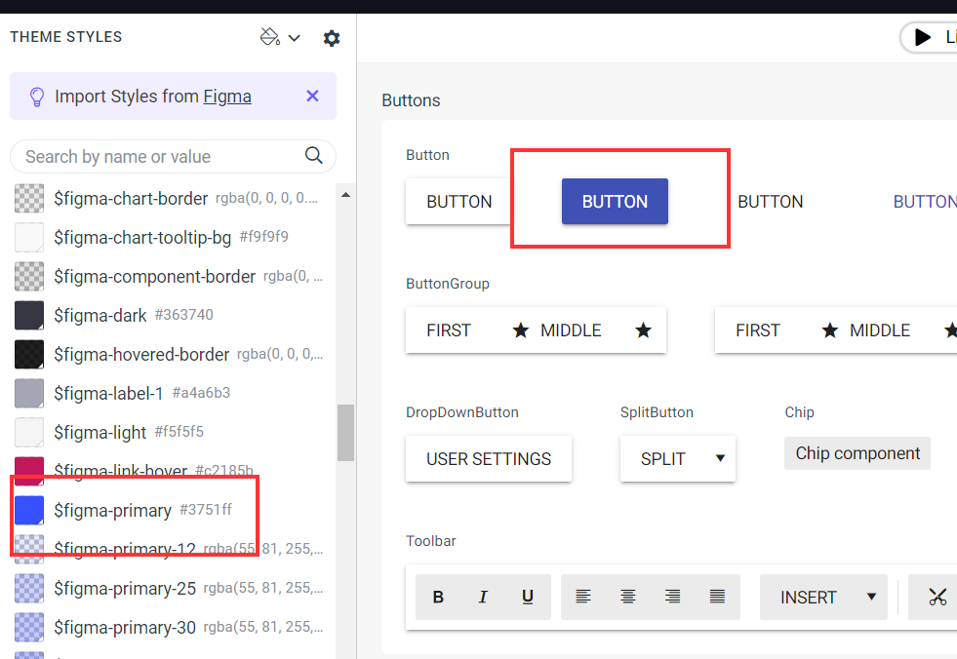Justify text in the toolbar

(x=718, y=598)
